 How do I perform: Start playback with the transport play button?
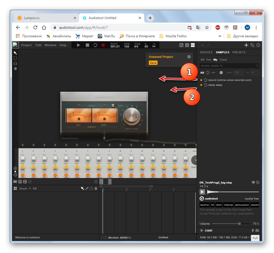(79, 45)
